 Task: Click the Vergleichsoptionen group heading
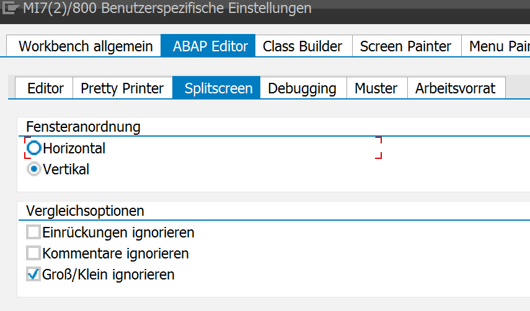(x=85, y=211)
